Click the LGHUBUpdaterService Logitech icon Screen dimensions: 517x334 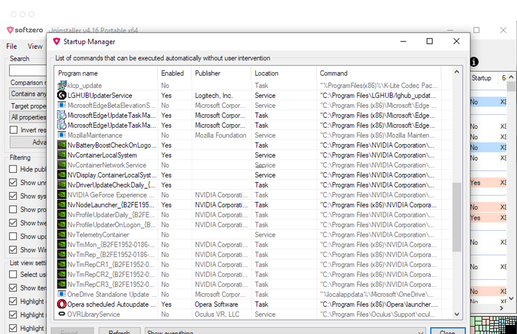[x=62, y=95]
